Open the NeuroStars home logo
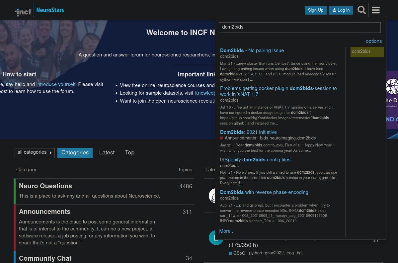Screen dimensions: 398x263 click(50, 10)
